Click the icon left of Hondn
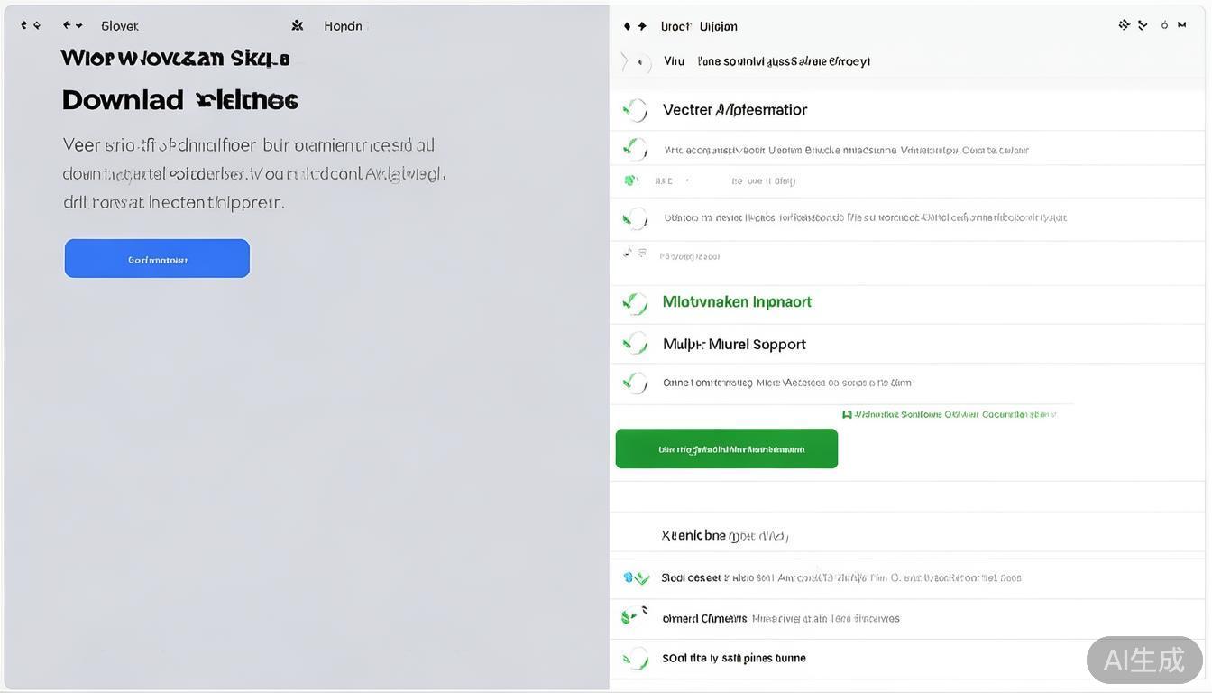The width and height of the screenshot is (1212, 693). (298, 26)
